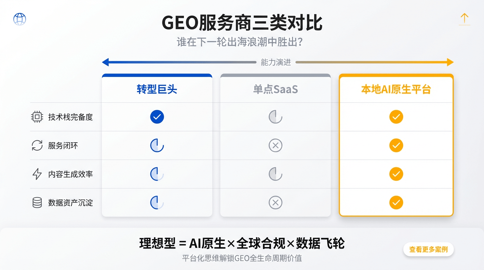Click the 技术栈完备度 row label
This screenshot has width=484, height=270.
point(70,117)
